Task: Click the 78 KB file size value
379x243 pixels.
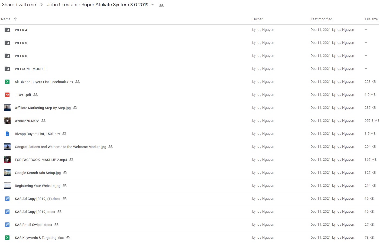Action: click(x=369, y=238)
